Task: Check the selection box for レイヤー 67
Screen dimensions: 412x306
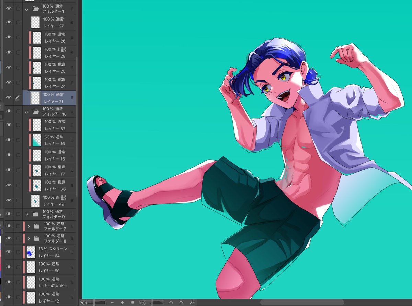Action: [18, 125]
